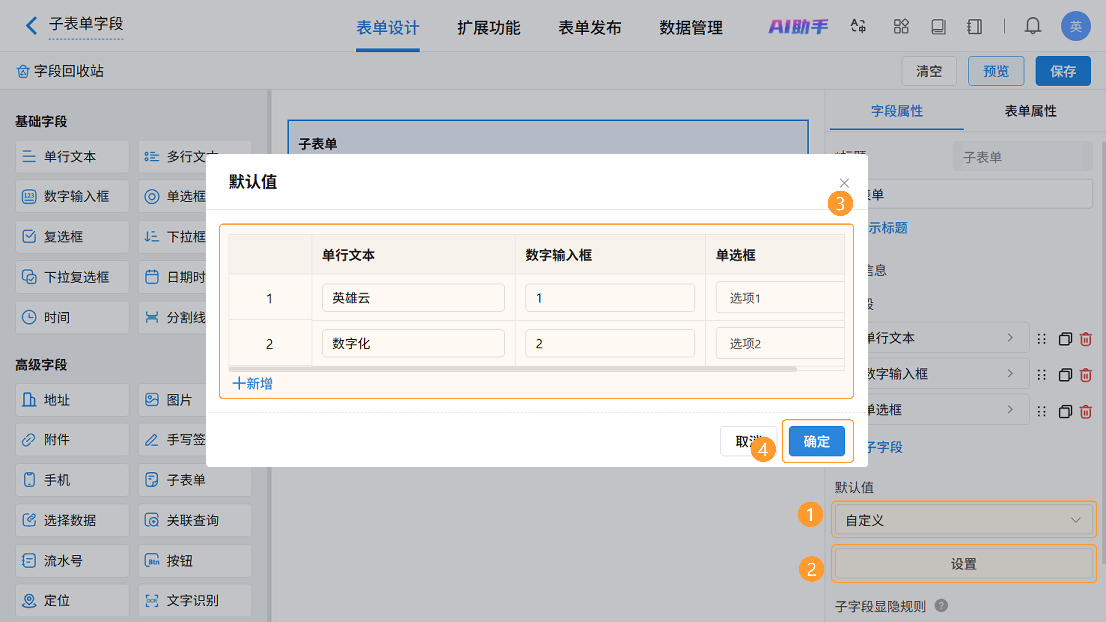
Task: Click the table's horizontal scrollbar
Action: 513,369
